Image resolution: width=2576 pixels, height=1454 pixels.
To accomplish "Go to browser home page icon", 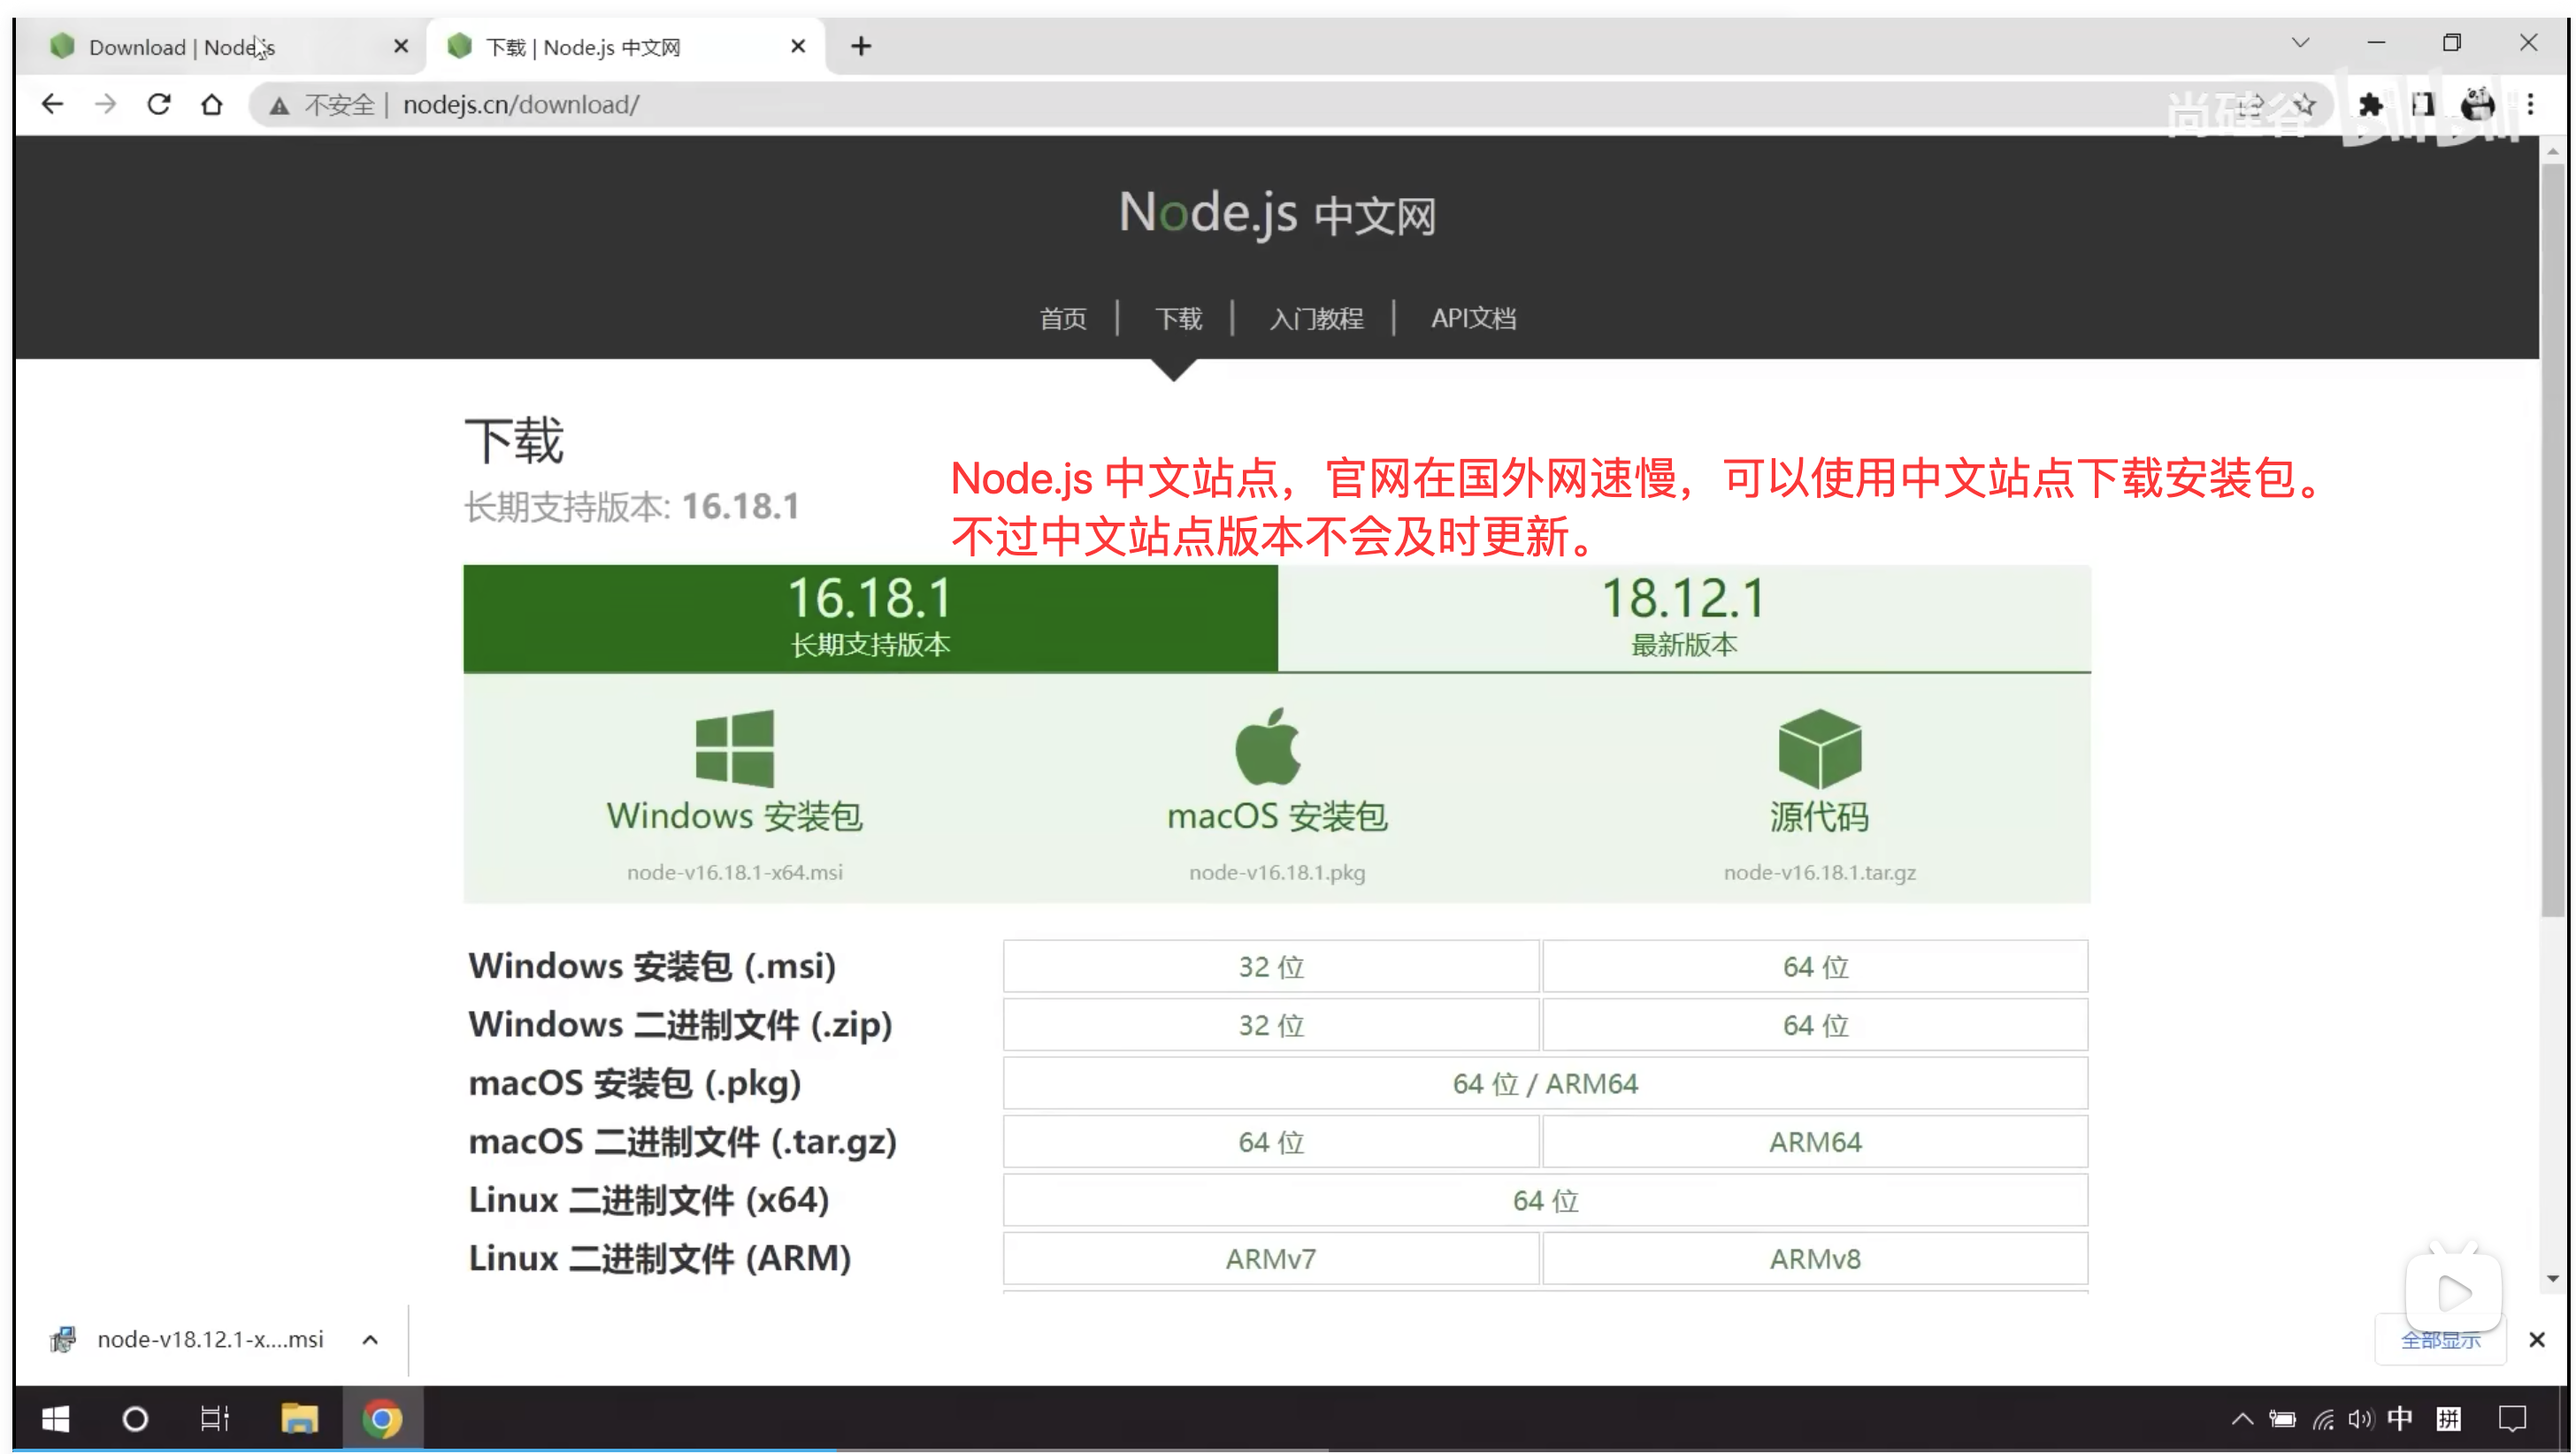I will point(211,104).
